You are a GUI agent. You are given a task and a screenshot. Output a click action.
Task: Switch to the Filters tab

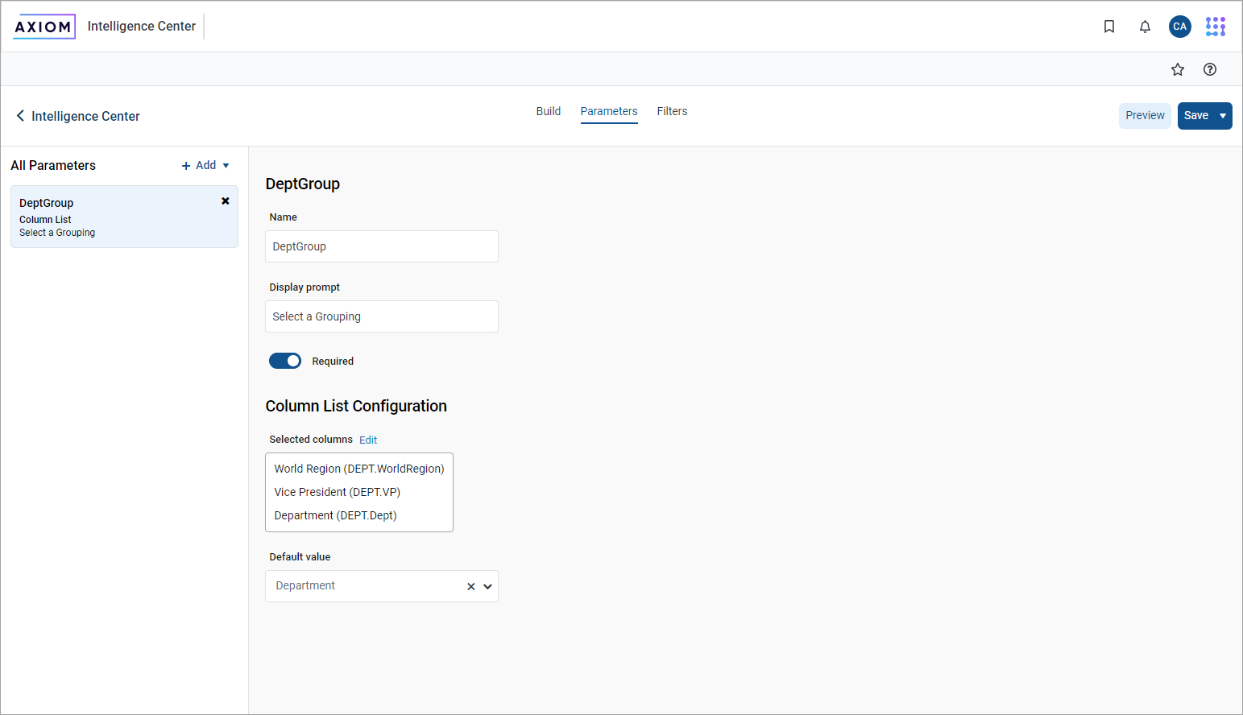click(x=672, y=111)
